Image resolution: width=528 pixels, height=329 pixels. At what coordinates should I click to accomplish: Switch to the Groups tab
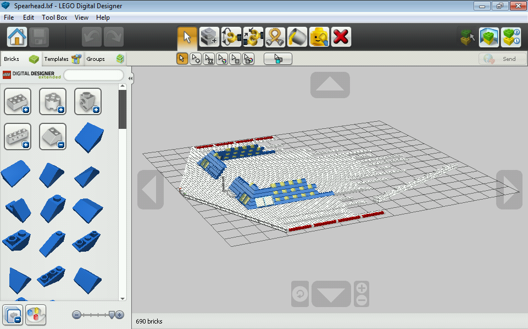(x=105, y=59)
